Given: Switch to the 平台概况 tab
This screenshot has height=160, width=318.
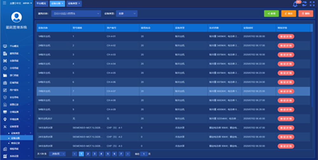Looking at the screenshot, I should click(41, 4).
